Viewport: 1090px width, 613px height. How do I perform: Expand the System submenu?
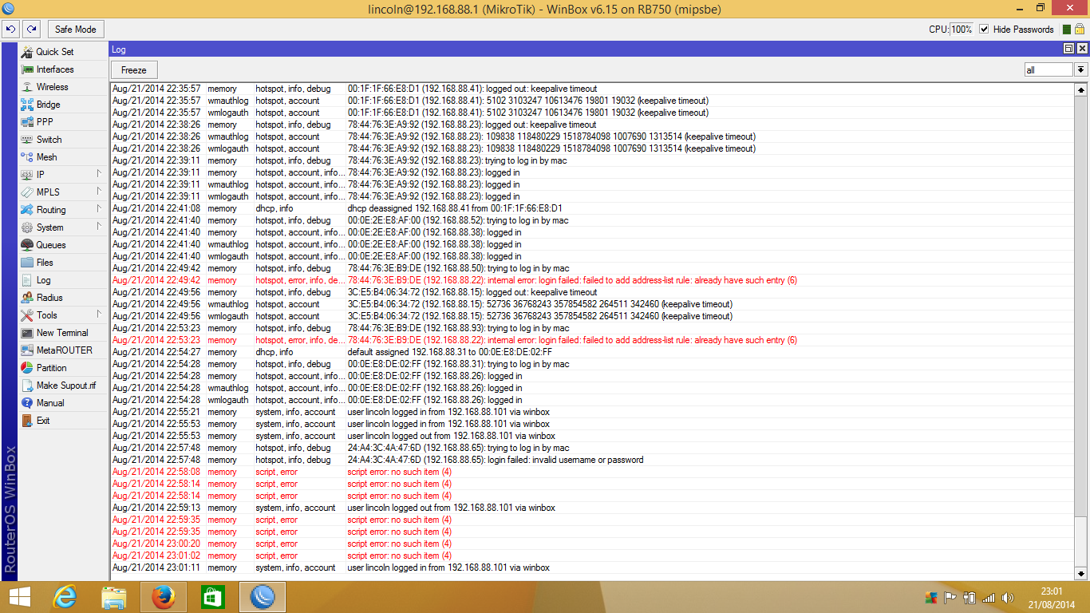pyautogui.click(x=62, y=227)
